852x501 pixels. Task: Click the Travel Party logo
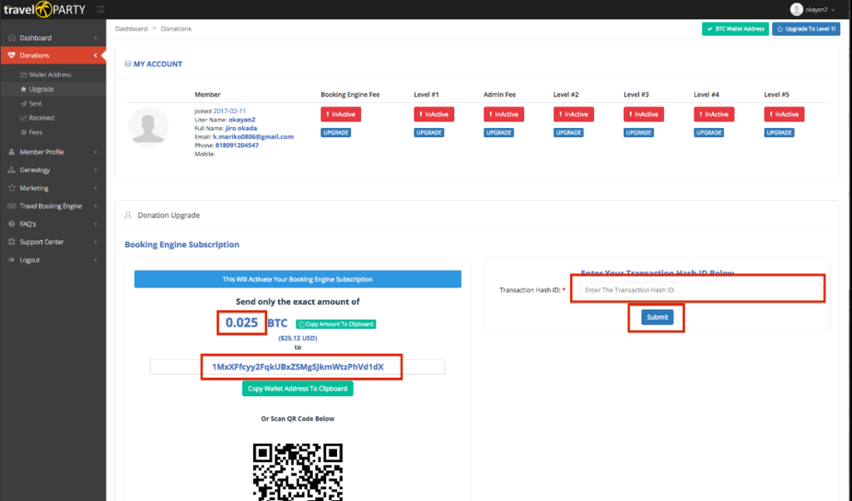pos(45,9)
